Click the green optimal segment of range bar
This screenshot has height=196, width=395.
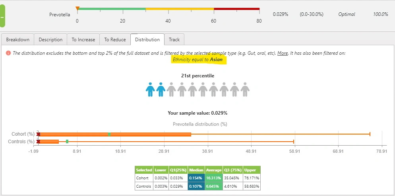click(112, 9)
